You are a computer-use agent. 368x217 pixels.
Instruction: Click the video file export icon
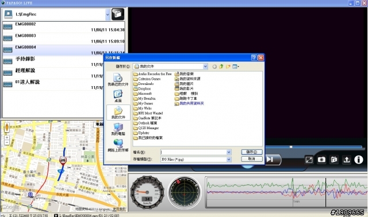tap(334, 160)
